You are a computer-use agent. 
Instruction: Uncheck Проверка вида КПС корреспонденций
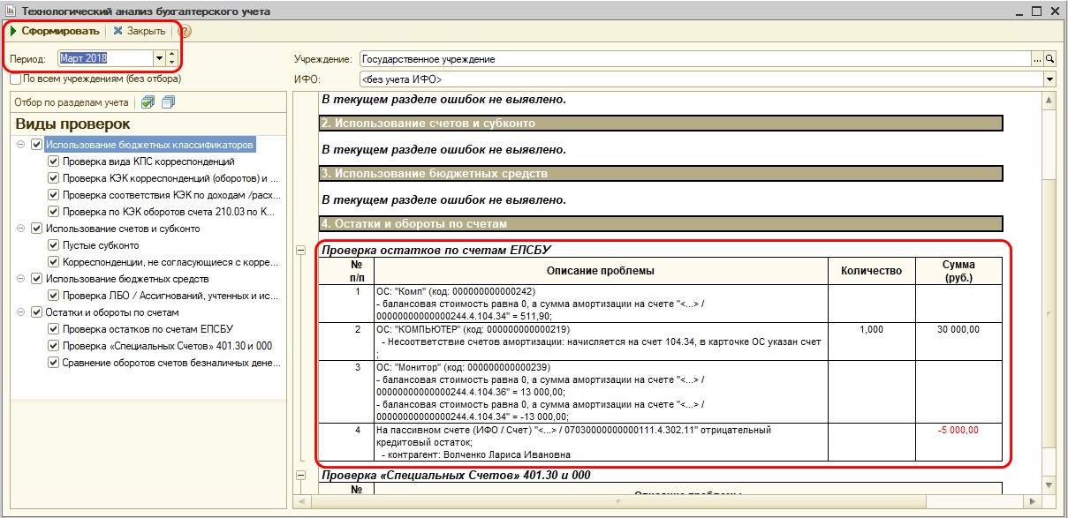point(54,161)
